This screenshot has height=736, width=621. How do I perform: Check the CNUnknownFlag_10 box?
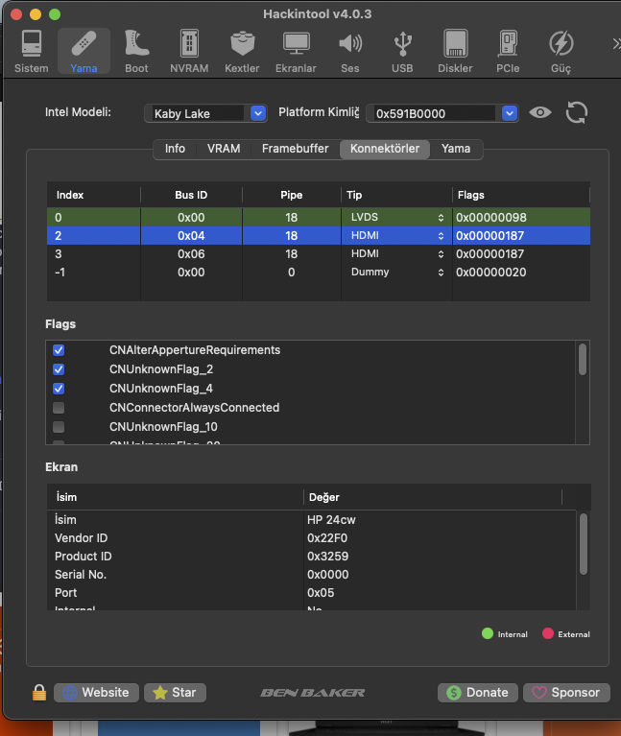click(59, 427)
